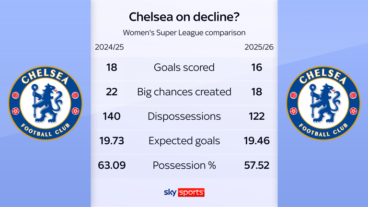Click the expected goals value 19.73
The width and height of the screenshot is (368, 207).
click(113, 141)
